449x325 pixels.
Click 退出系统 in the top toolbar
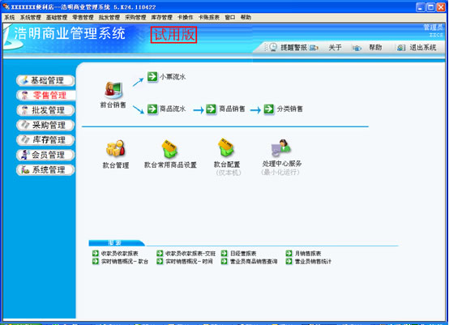pyautogui.click(x=422, y=47)
